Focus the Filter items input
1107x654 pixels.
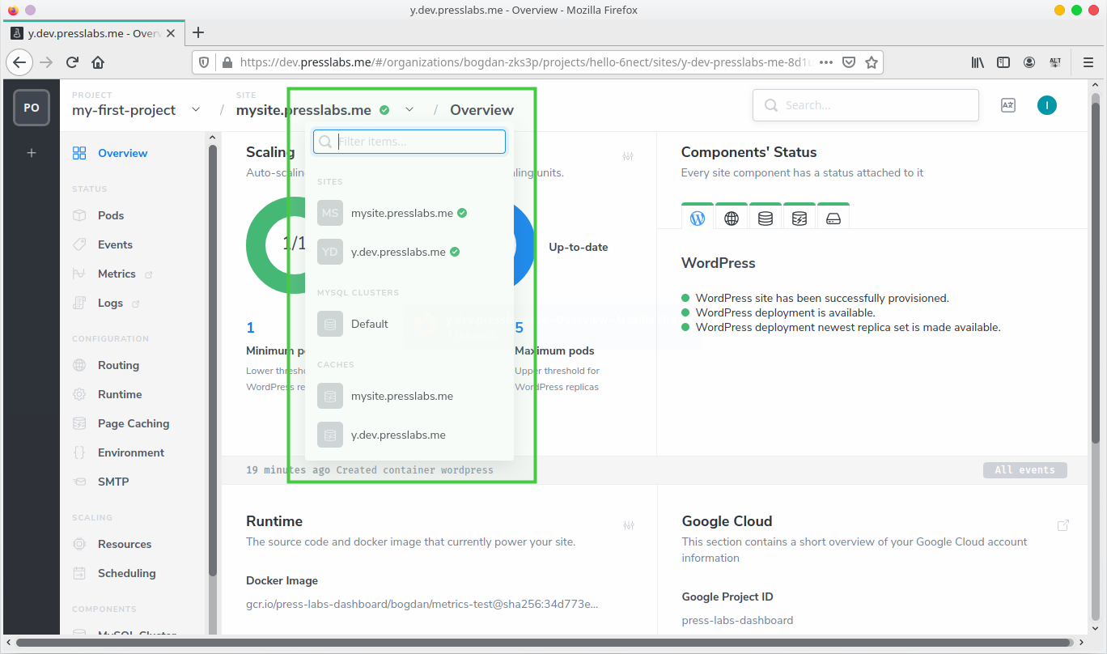click(409, 142)
